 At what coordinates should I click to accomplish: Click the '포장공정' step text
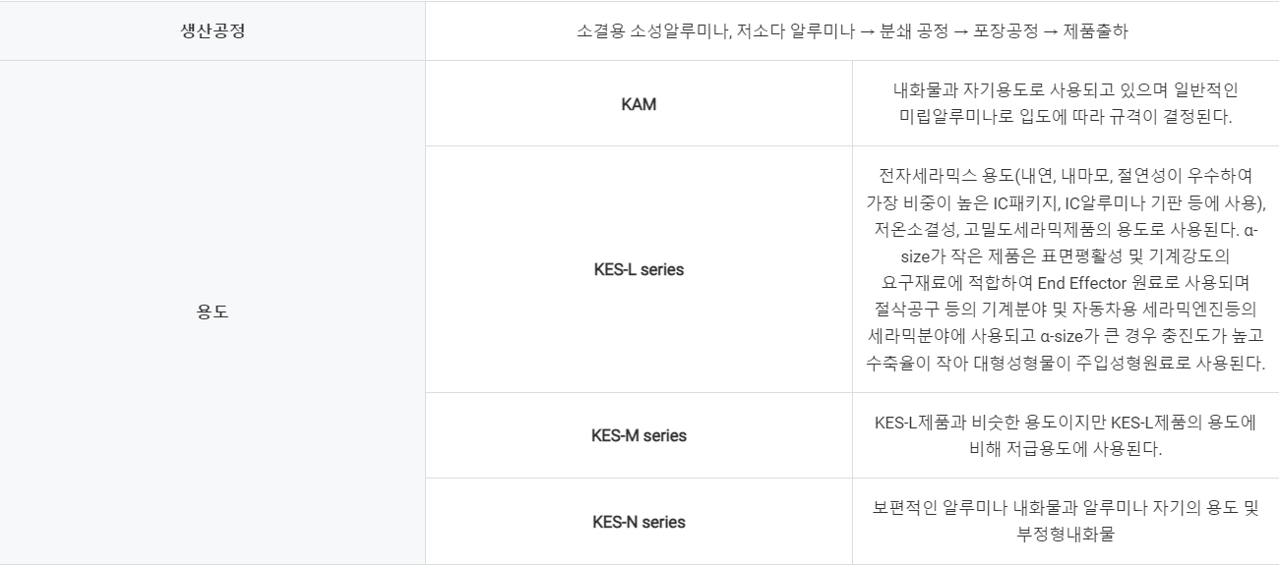[1005, 31]
